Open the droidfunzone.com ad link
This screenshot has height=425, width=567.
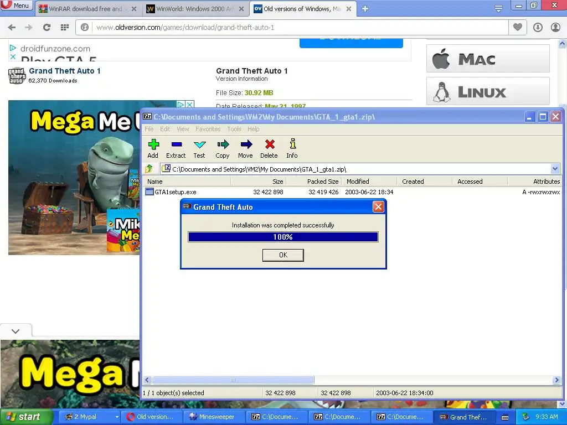pos(55,49)
